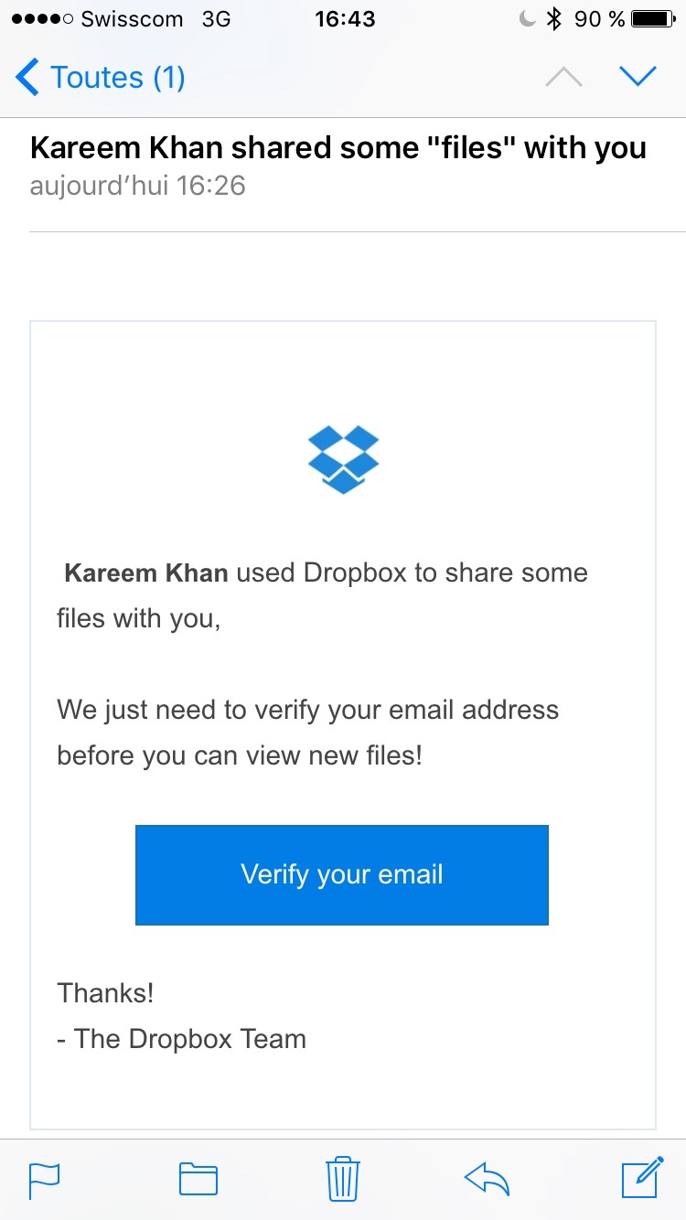Tap the 16:43 clock in the status bar

coord(344,19)
